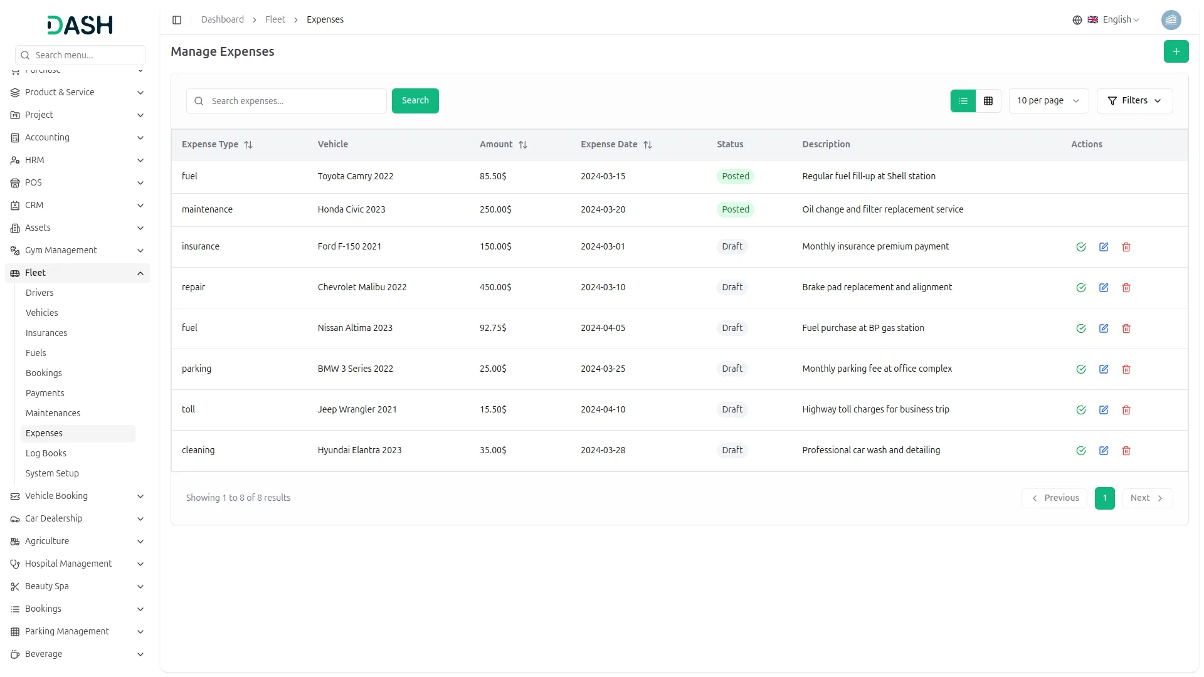Toggle the sidebar collapse icon
Image resolution: width=1204 pixels, height=677 pixels.
tap(177, 20)
